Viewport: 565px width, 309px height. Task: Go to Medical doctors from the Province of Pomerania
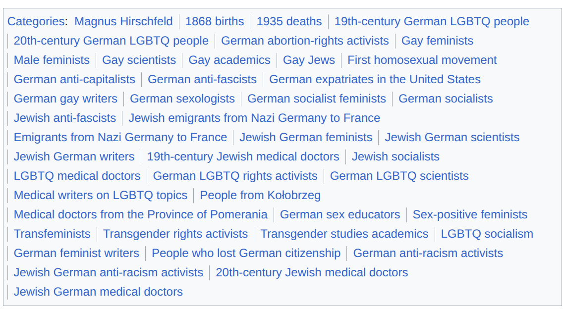[140, 214]
